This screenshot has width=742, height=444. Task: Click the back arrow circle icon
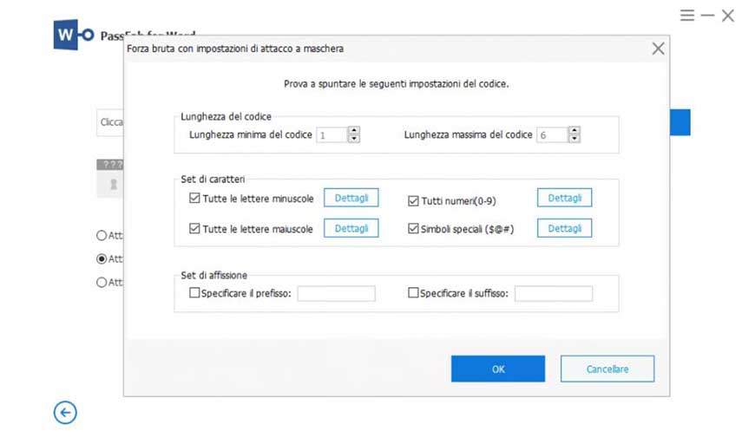pyautogui.click(x=65, y=413)
